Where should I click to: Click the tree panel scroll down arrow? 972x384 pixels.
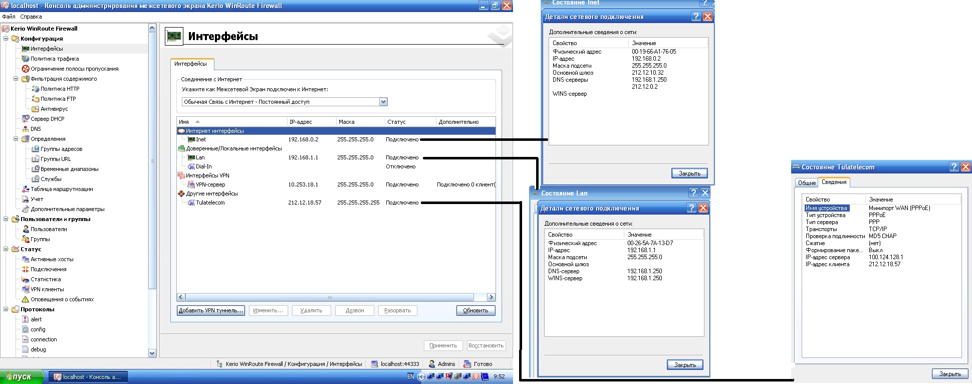tap(152, 353)
